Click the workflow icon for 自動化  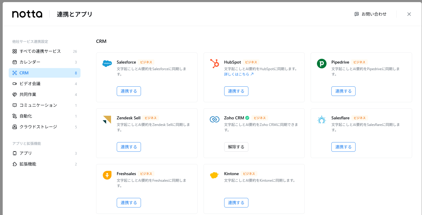coord(15,116)
